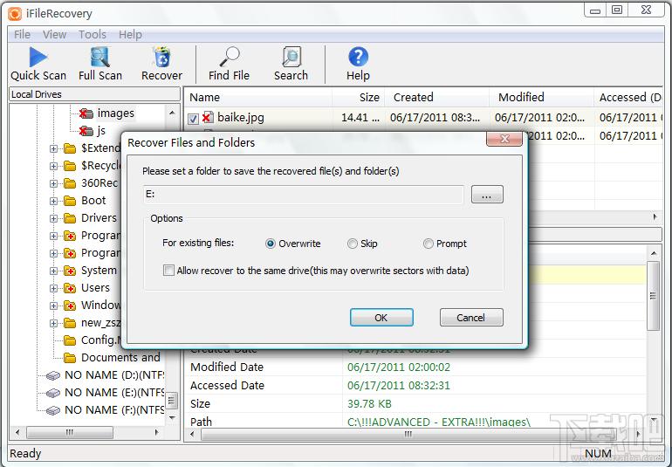Click the Path value in details panel
This screenshot has width=672, height=467.
439,422
